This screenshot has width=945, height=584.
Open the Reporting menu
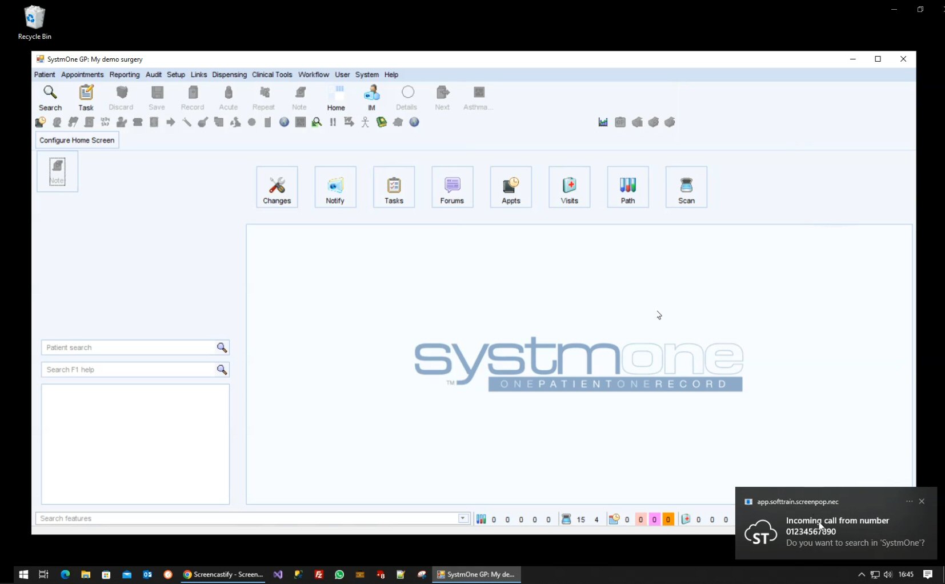125,75
